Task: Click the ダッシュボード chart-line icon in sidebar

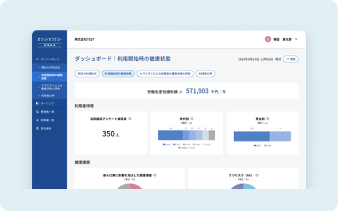Action: coord(37,59)
